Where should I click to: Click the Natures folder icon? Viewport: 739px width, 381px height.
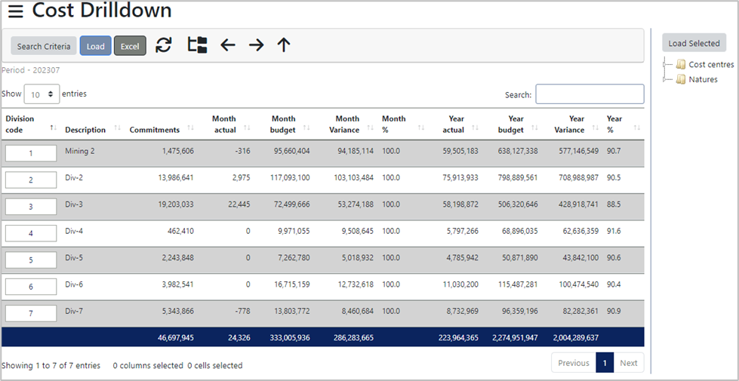click(681, 79)
